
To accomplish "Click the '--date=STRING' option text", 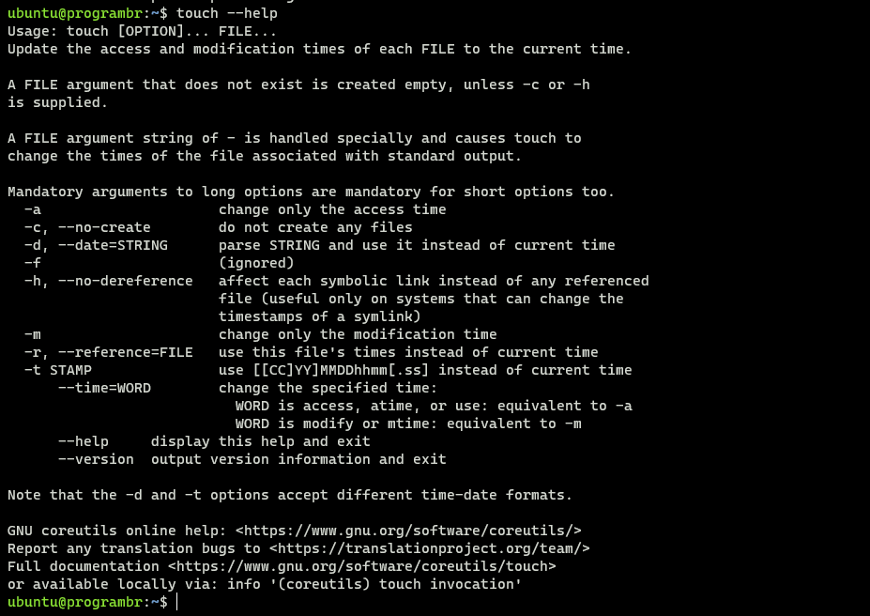I will click(113, 245).
